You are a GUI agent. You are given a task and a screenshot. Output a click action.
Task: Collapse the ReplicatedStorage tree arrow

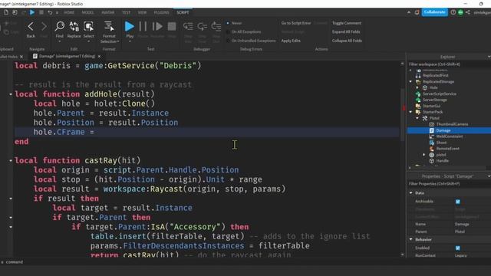pos(410,81)
